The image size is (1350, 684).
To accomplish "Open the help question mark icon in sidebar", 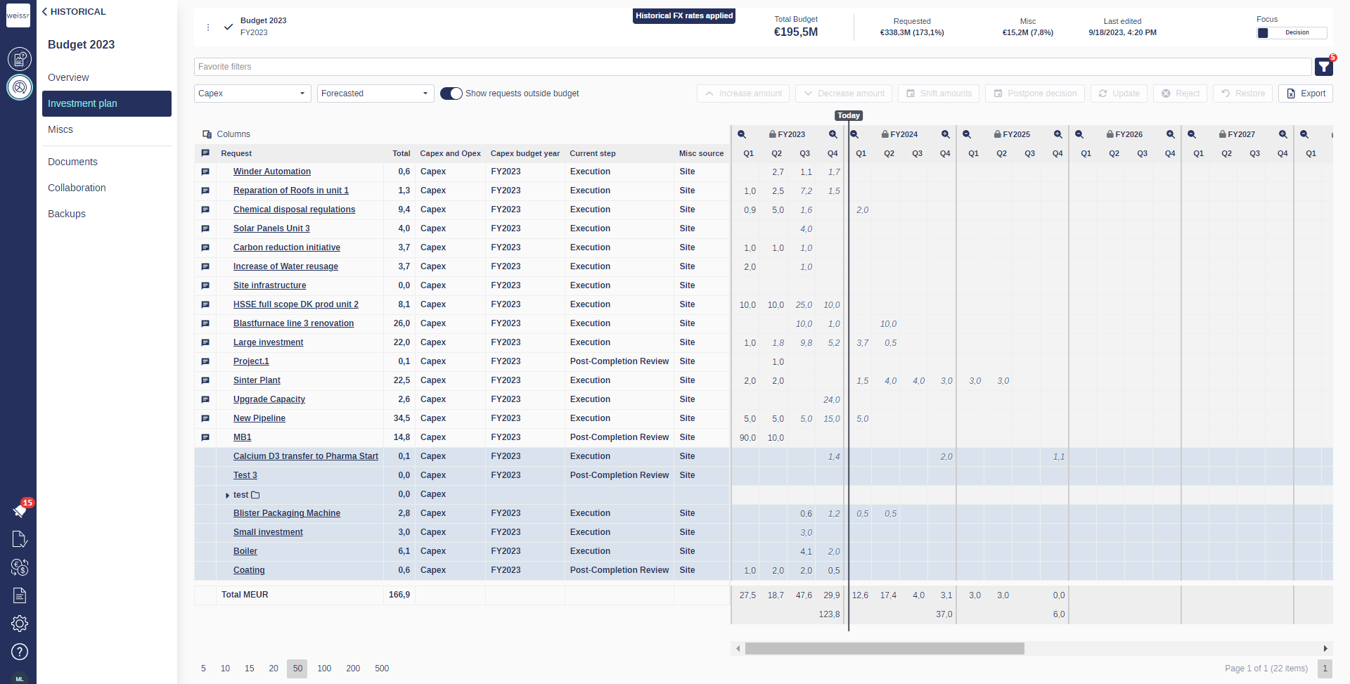I will (x=20, y=652).
